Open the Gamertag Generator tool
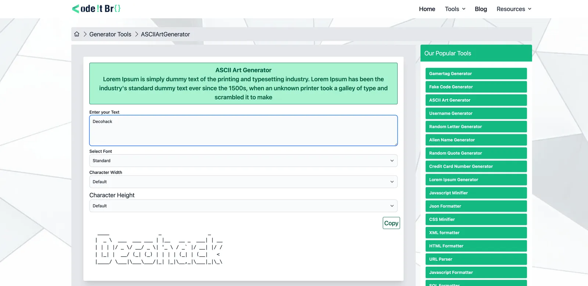The height and width of the screenshot is (286, 588). click(x=476, y=73)
